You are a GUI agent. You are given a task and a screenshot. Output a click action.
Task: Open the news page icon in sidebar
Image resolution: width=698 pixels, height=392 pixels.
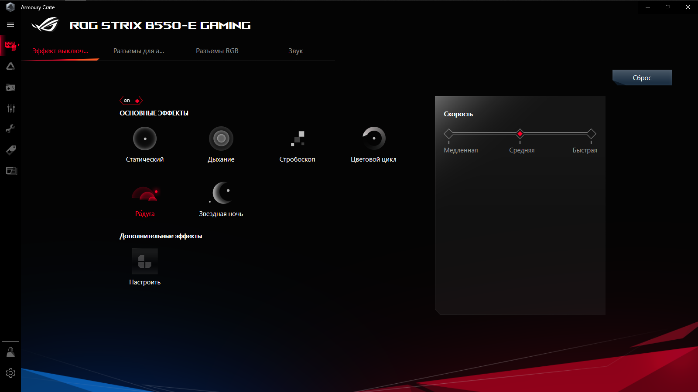(11, 171)
